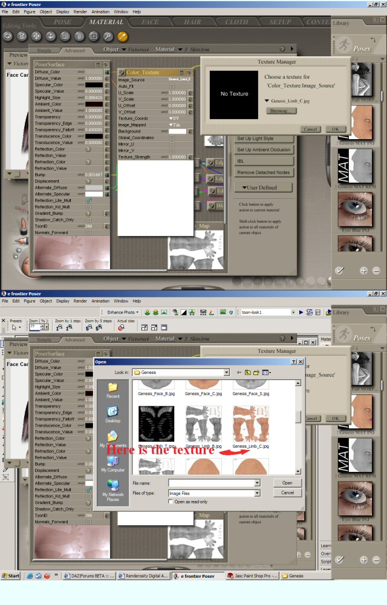The height and width of the screenshot is (605, 387).
Task: Click the Start button
Action: pyautogui.click(x=10, y=576)
